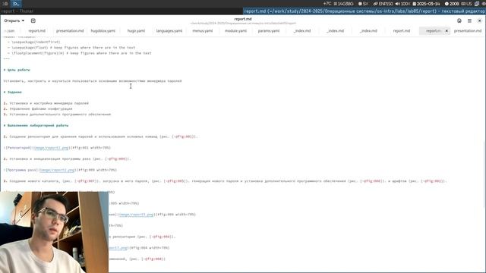Image resolution: width=486 pixels, height=273 pixels.
Task: Click the ENP1S0 network indicator
Action: point(383,4)
